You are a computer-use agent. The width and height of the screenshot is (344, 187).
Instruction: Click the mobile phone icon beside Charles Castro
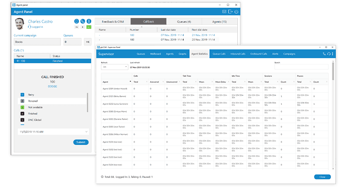[77, 21]
